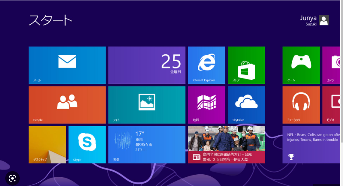Launch the Skype tile
The height and width of the screenshot is (186, 343).
pyautogui.click(x=87, y=145)
